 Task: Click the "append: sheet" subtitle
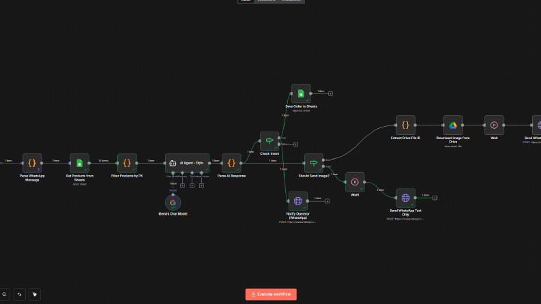pos(302,110)
